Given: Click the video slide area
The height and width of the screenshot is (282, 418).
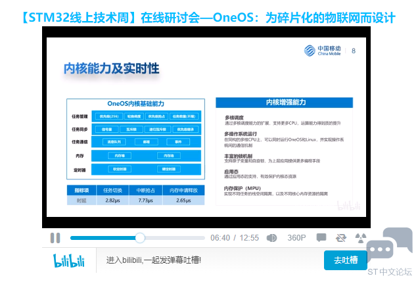Looking at the screenshot, I should click(x=206, y=127).
